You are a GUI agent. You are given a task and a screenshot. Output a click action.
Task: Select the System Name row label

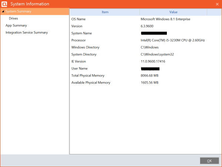point(81,33)
